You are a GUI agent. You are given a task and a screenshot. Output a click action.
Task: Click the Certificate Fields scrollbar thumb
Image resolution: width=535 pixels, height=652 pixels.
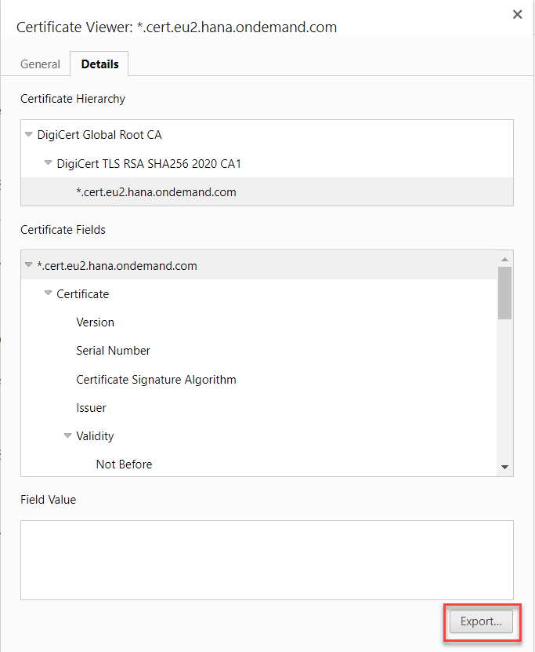tap(504, 293)
